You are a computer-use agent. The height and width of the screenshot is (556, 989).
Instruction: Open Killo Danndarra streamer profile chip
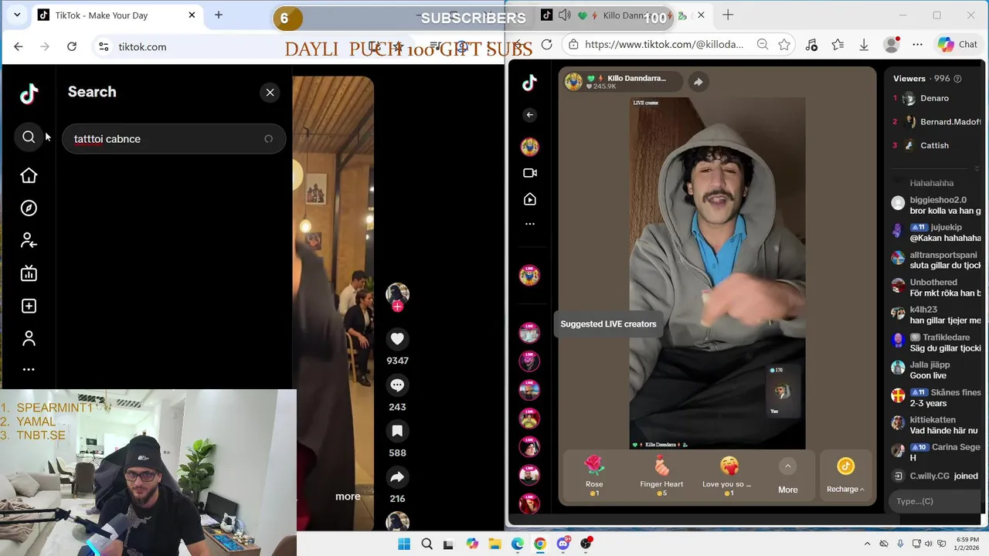[622, 82]
